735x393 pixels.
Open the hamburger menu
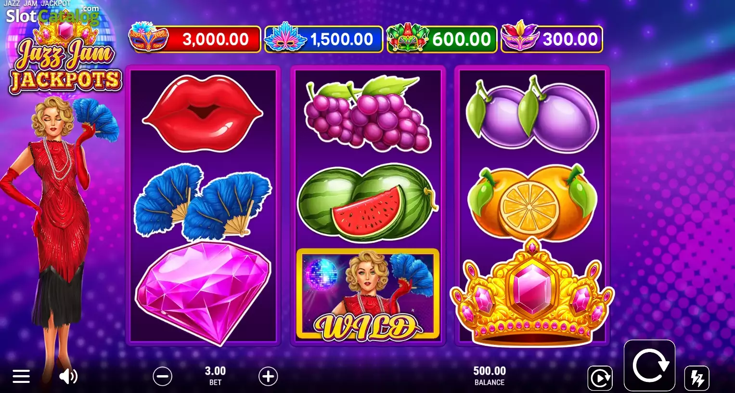(21, 376)
